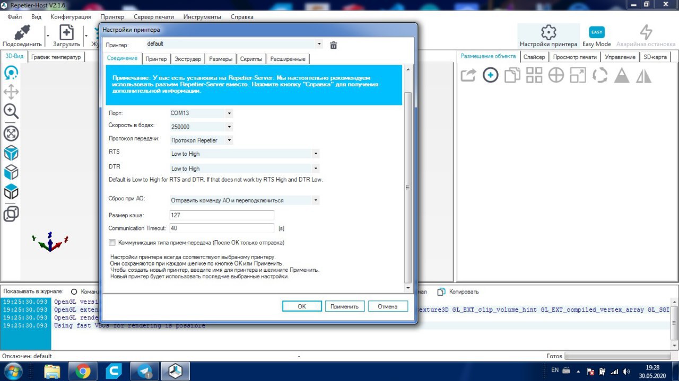Choose the top-face cube view icon
Screen dimensions: 679x381
tap(11, 192)
